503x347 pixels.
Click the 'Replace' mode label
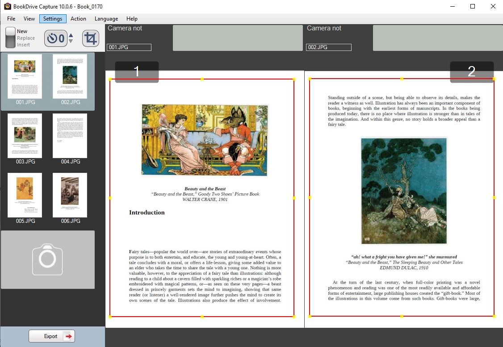(25, 38)
